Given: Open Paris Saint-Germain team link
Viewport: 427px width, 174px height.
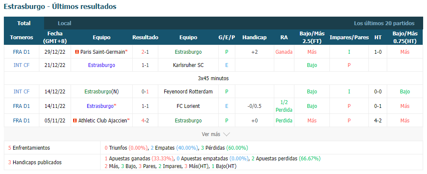Looking at the screenshot, I should coord(103,52).
